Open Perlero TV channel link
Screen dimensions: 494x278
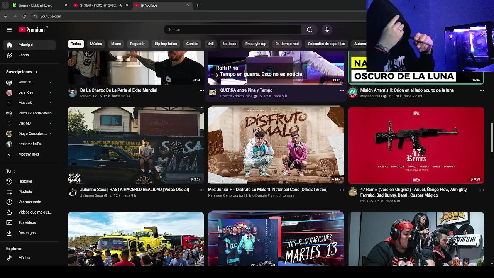click(x=88, y=96)
